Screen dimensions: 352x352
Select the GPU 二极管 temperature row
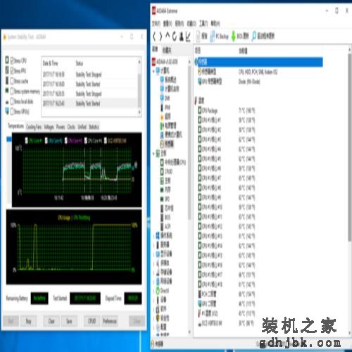258,303
